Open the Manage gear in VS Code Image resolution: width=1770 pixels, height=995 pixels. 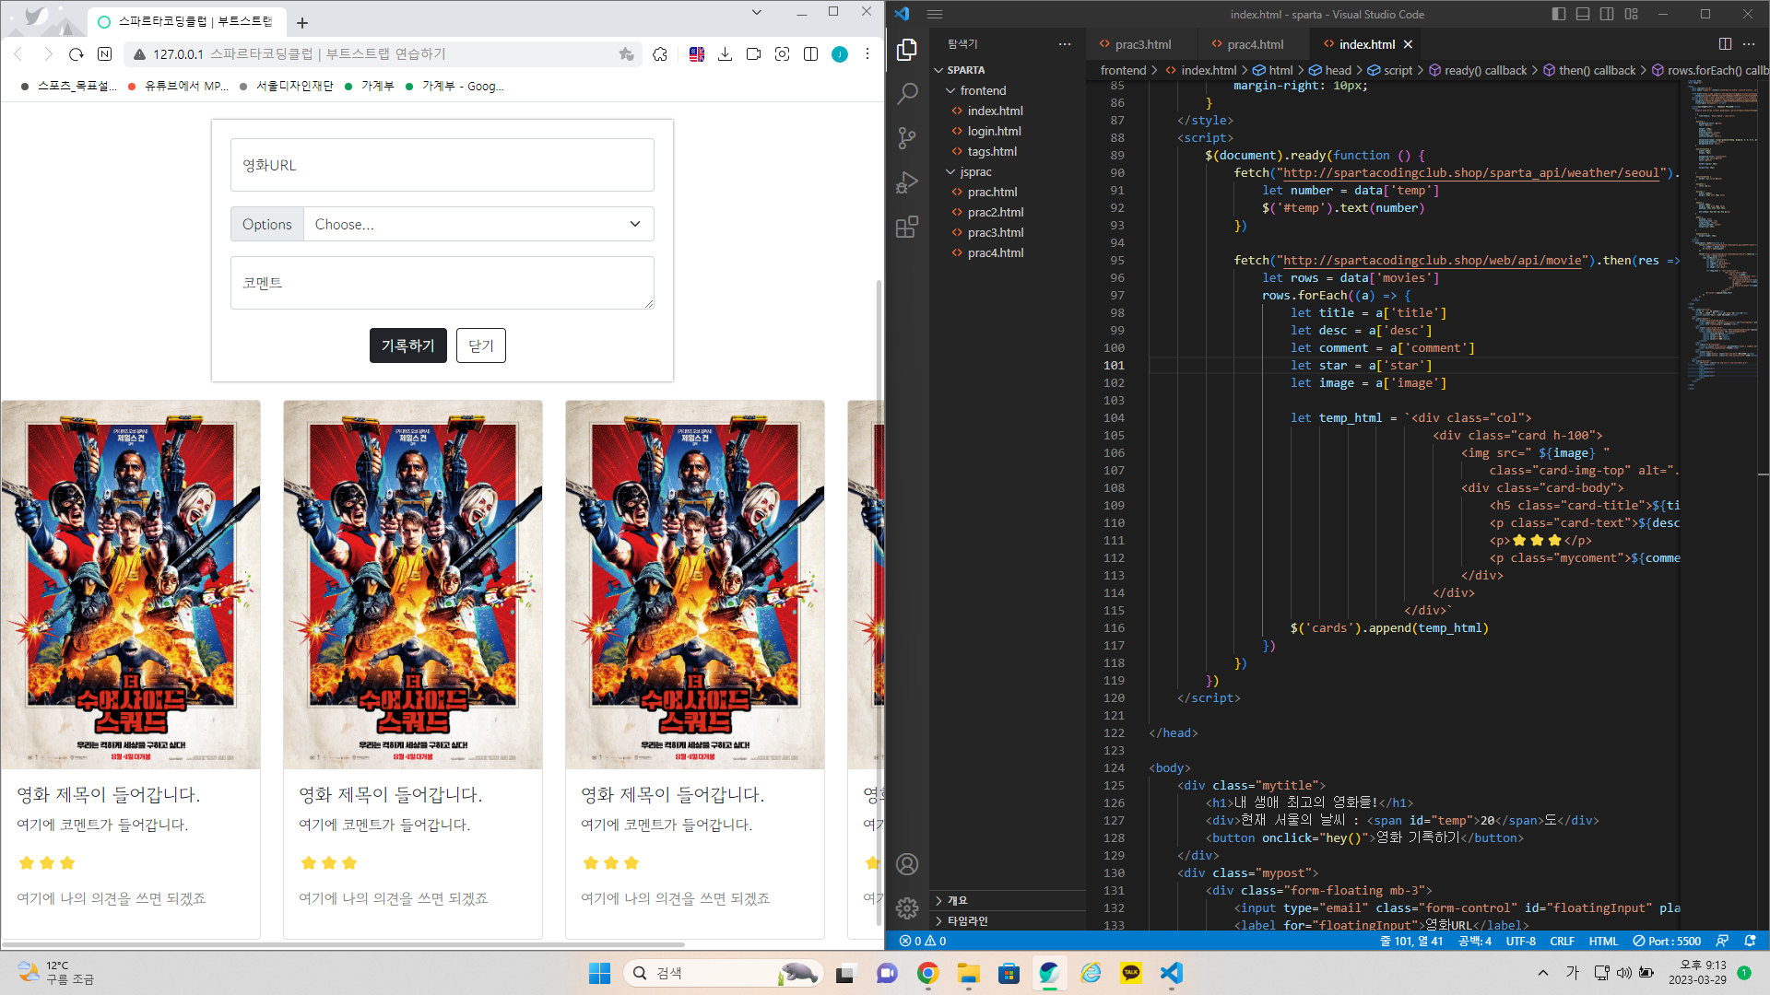(x=907, y=908)
